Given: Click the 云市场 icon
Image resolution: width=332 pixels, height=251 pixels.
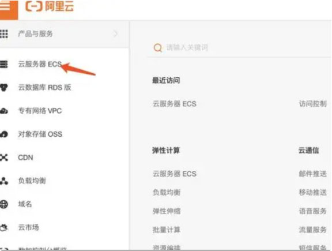Looking at the screenshot, I should point(4,227).
